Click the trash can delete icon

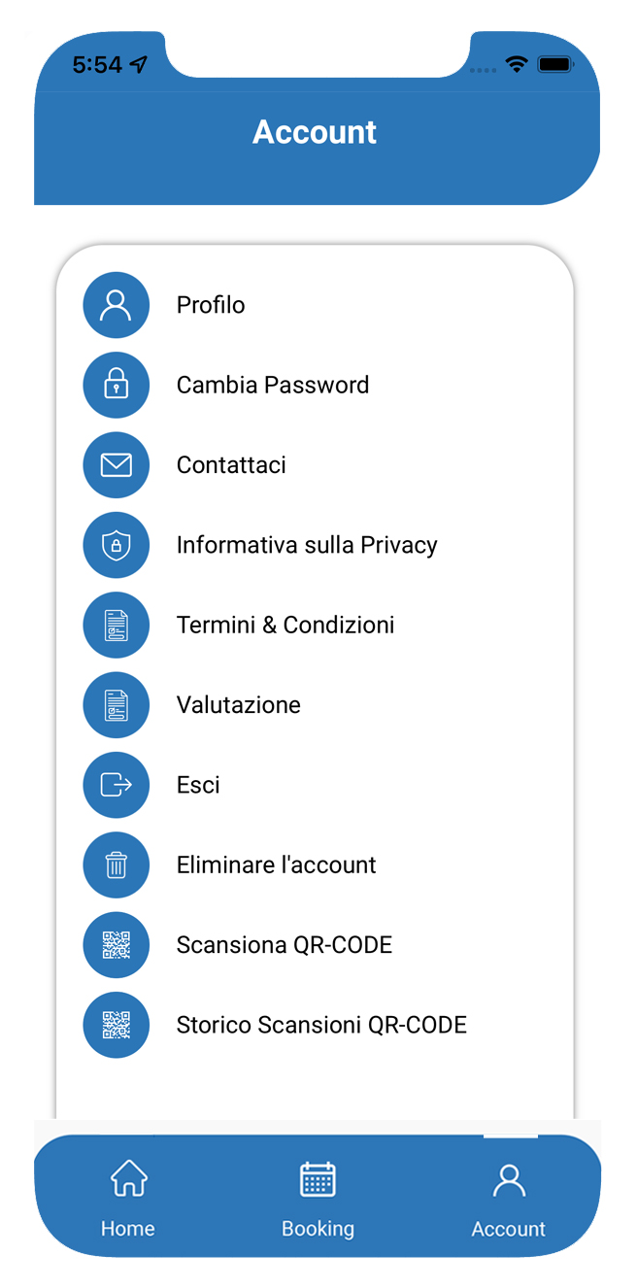pos(117,864)
